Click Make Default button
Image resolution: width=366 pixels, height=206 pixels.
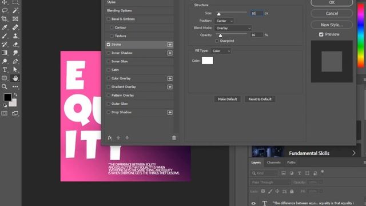click(x=228, y=99)
